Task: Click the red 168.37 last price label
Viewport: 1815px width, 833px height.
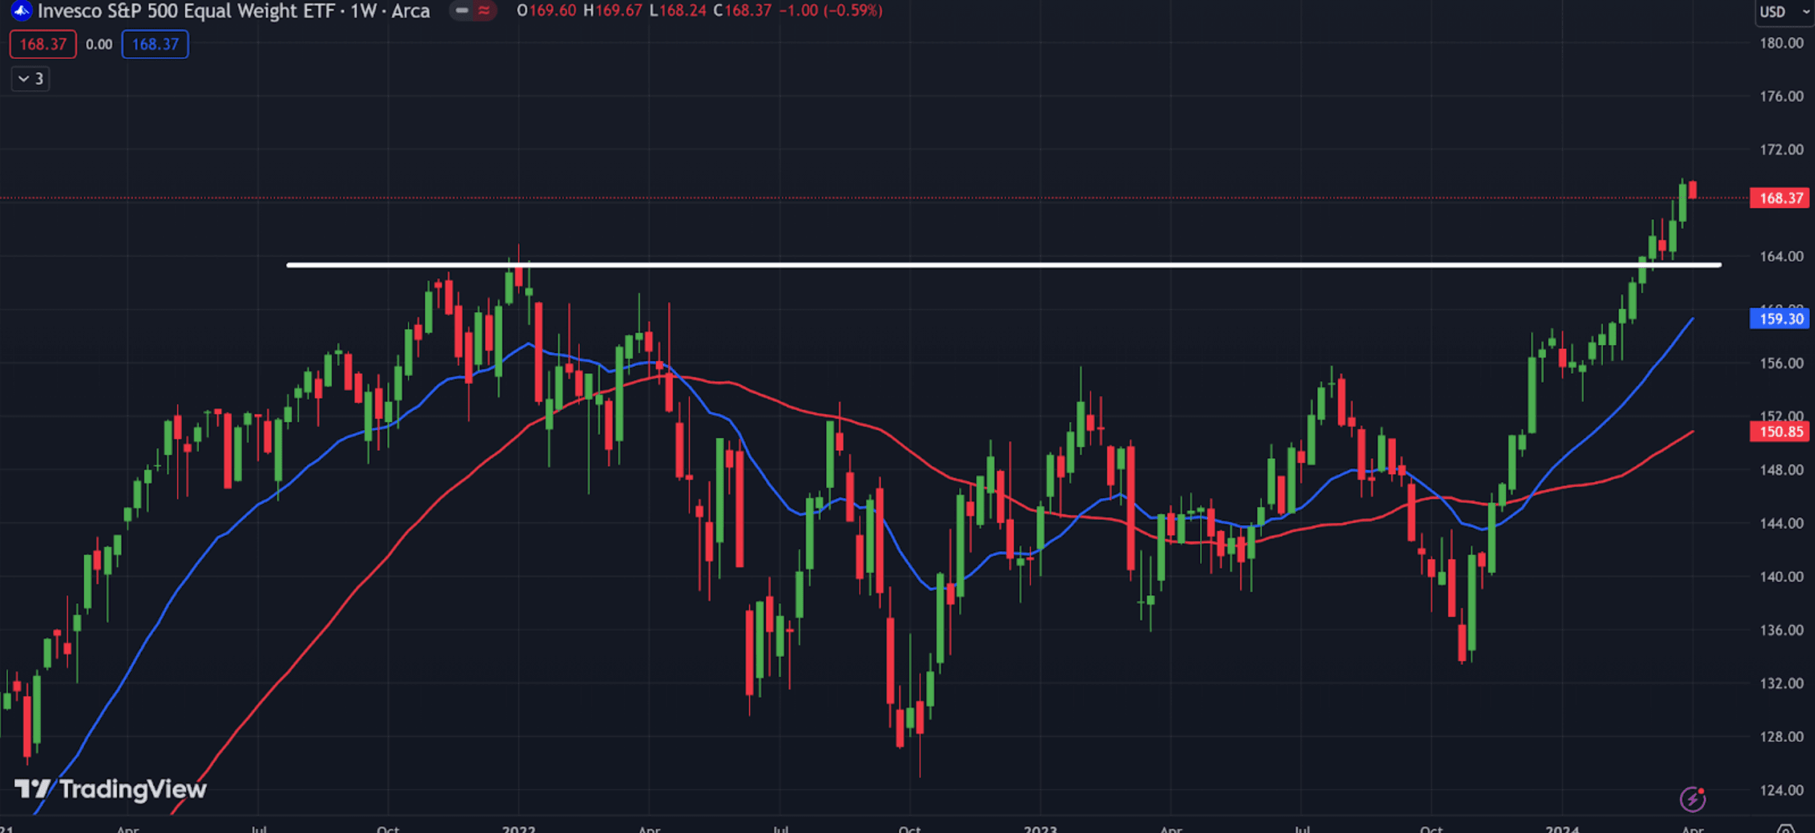Action: [x=1780, y=198]
